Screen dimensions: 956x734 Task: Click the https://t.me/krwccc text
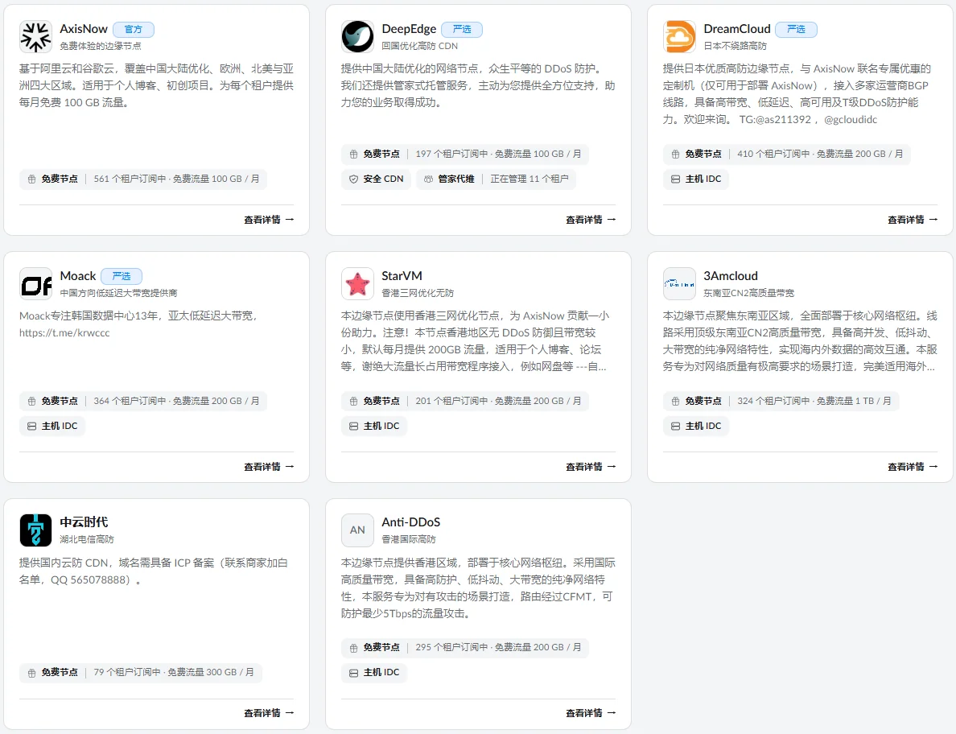pyautogui.click(x=64, y=333)
